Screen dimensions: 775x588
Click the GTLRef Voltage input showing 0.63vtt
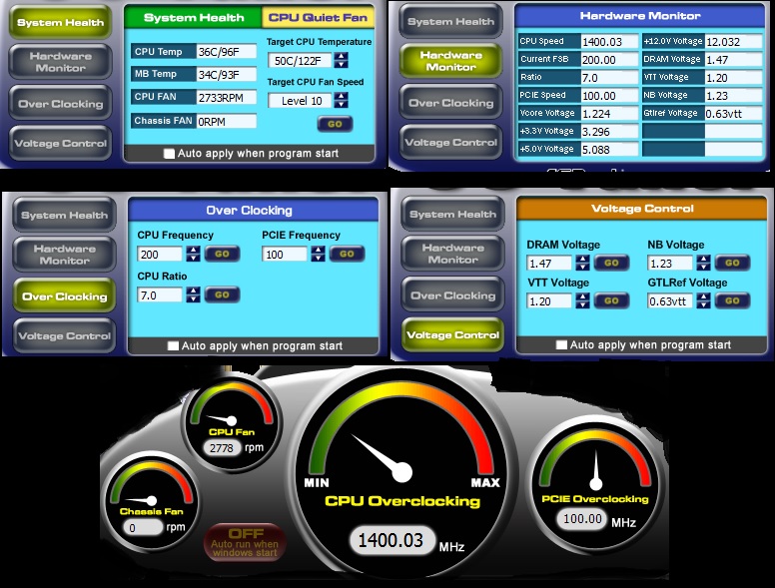point(670,300)
